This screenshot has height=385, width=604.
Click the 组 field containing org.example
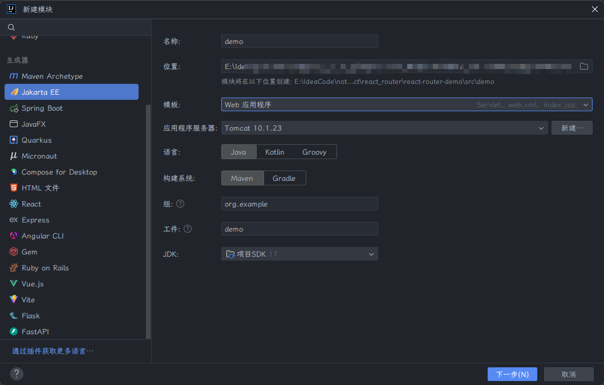[x=299, y=204]
